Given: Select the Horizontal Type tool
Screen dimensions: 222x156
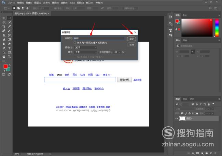Looking at the screenshot, I should tap(9, 48).
